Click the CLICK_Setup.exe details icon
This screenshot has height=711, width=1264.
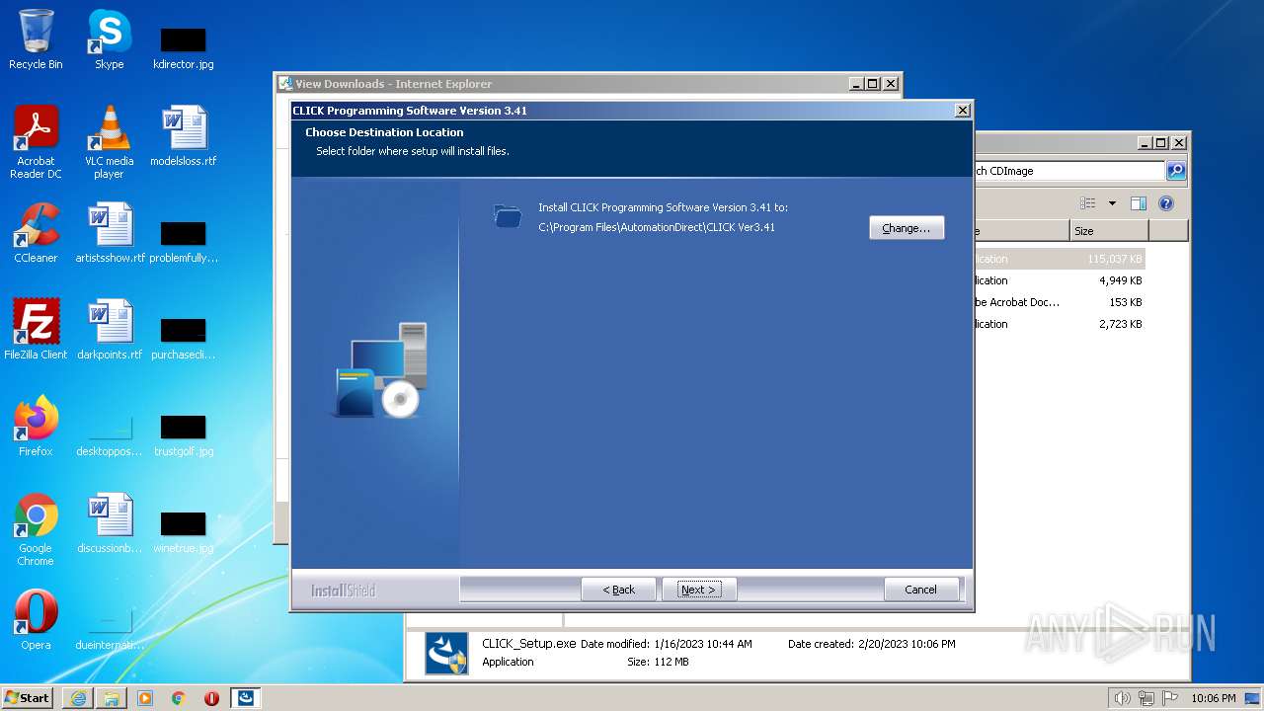446,653
